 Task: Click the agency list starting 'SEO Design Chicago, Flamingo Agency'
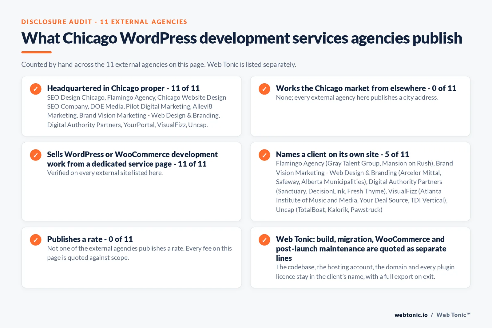tap(137, 111)
